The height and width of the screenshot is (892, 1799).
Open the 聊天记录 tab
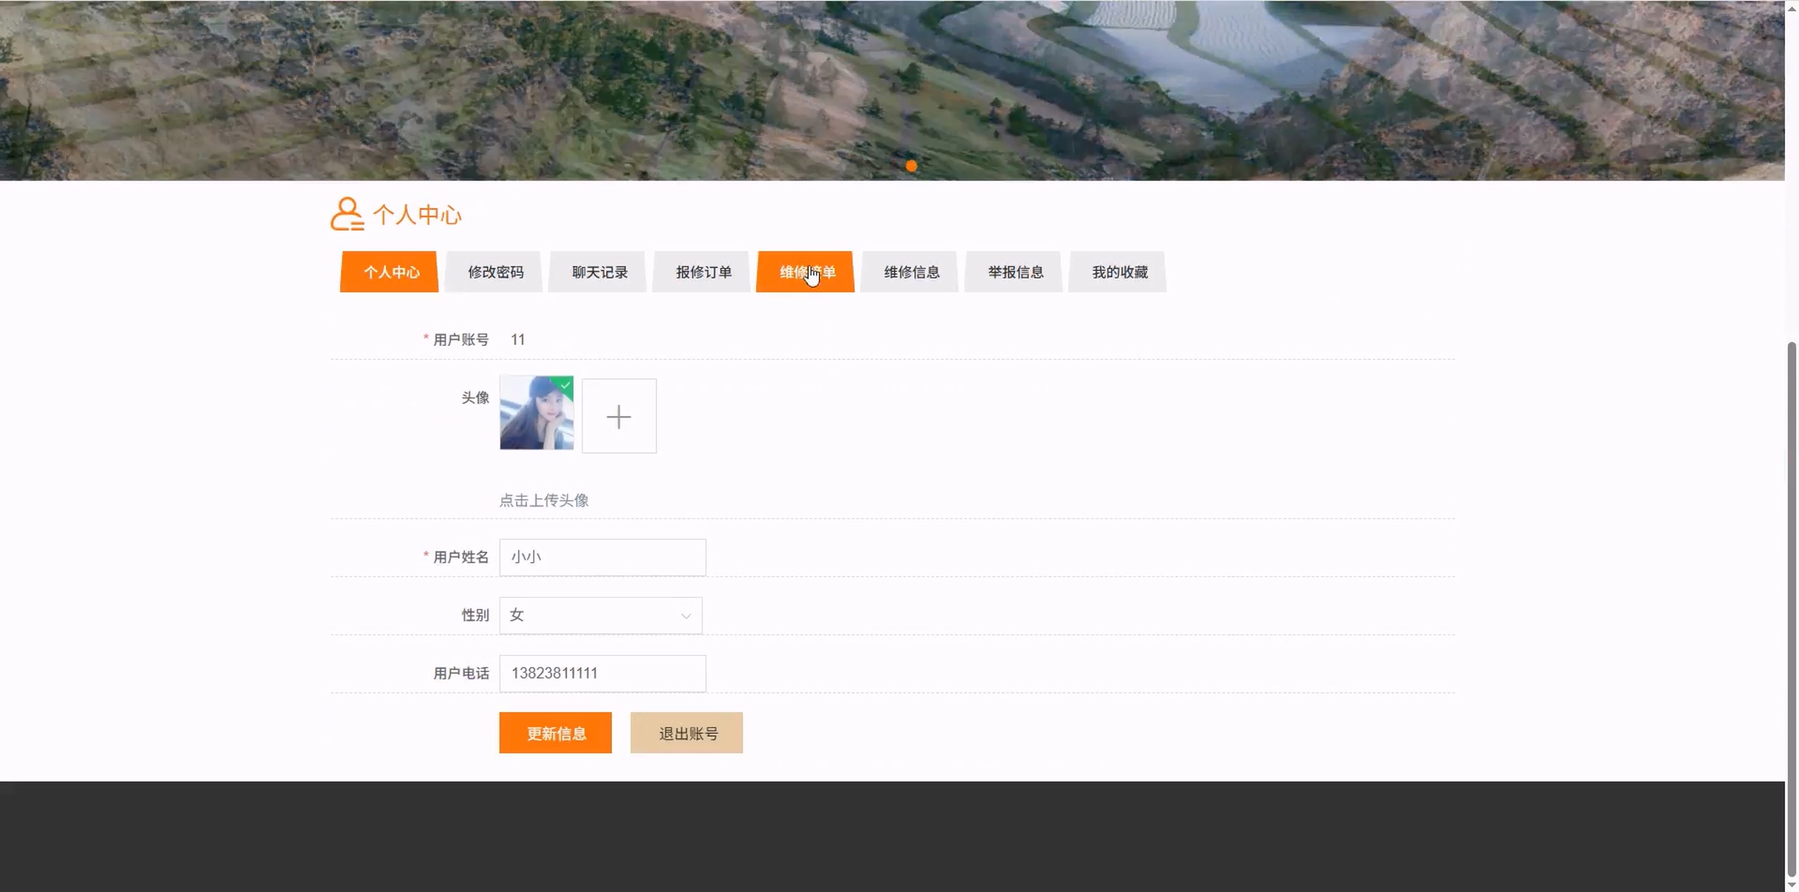599,272
